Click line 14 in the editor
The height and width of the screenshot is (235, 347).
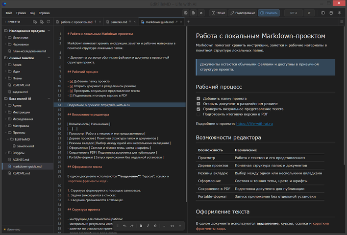(120, 105)
